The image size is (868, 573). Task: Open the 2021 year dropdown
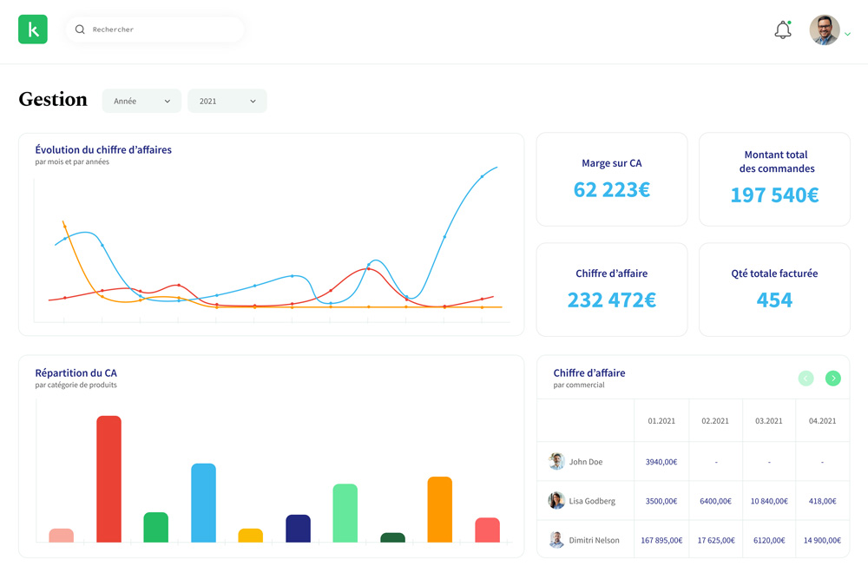click(227, 102)
